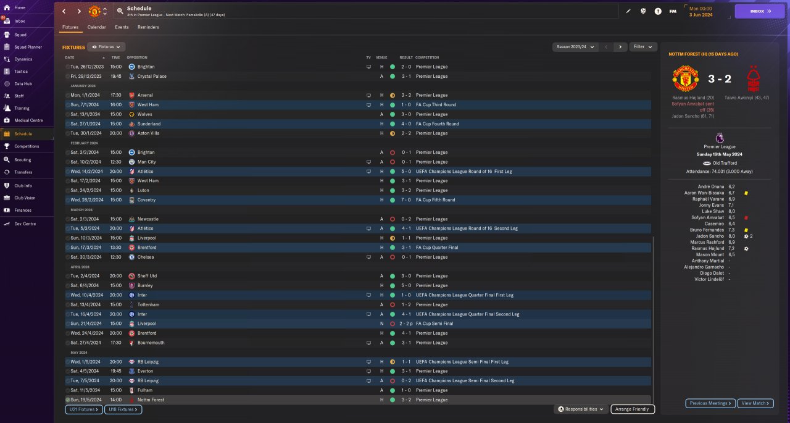Screen dimensions: 790x423
Task: Go to the Squad screen
Action: [27, 35]
